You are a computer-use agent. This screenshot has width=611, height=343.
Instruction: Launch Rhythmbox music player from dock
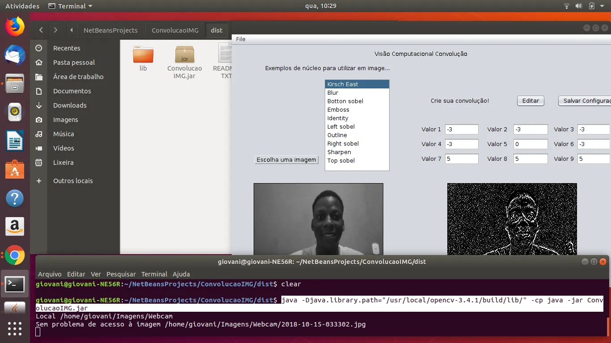[x=15, y=112]
